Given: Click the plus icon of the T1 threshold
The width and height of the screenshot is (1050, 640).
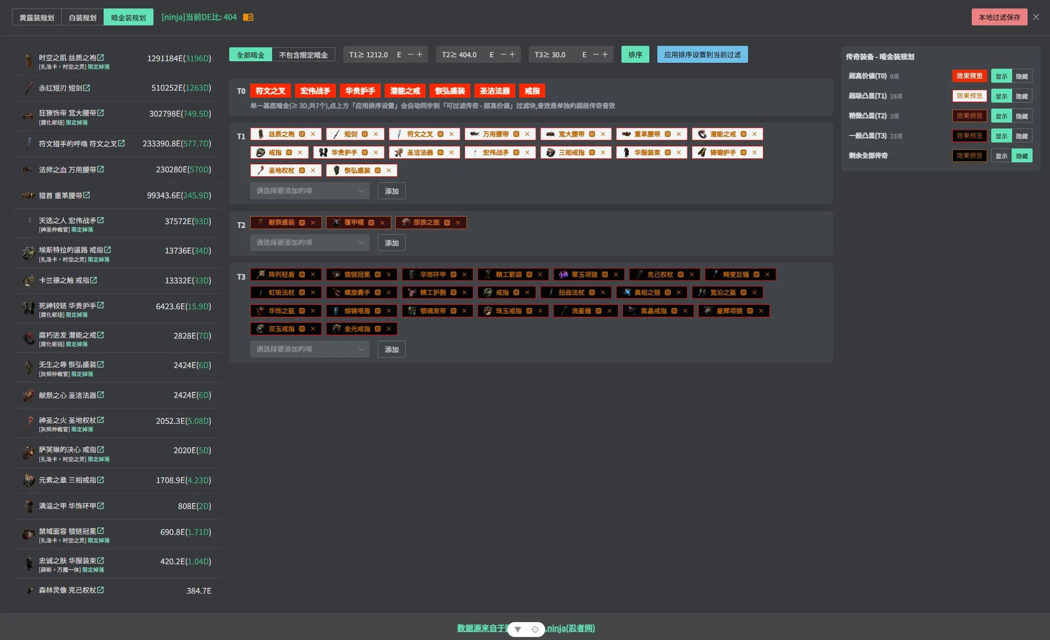Looking at the screenshot, I should click(x=420, y=54).
